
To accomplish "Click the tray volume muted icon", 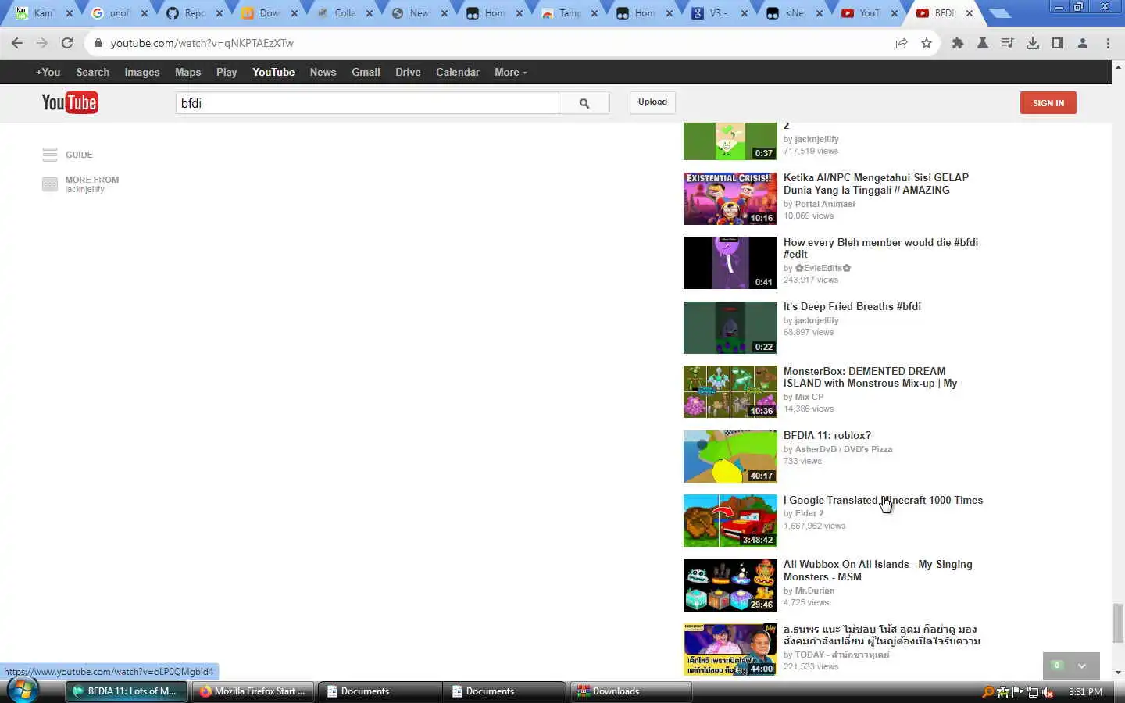I will [x=1048, y=691].
